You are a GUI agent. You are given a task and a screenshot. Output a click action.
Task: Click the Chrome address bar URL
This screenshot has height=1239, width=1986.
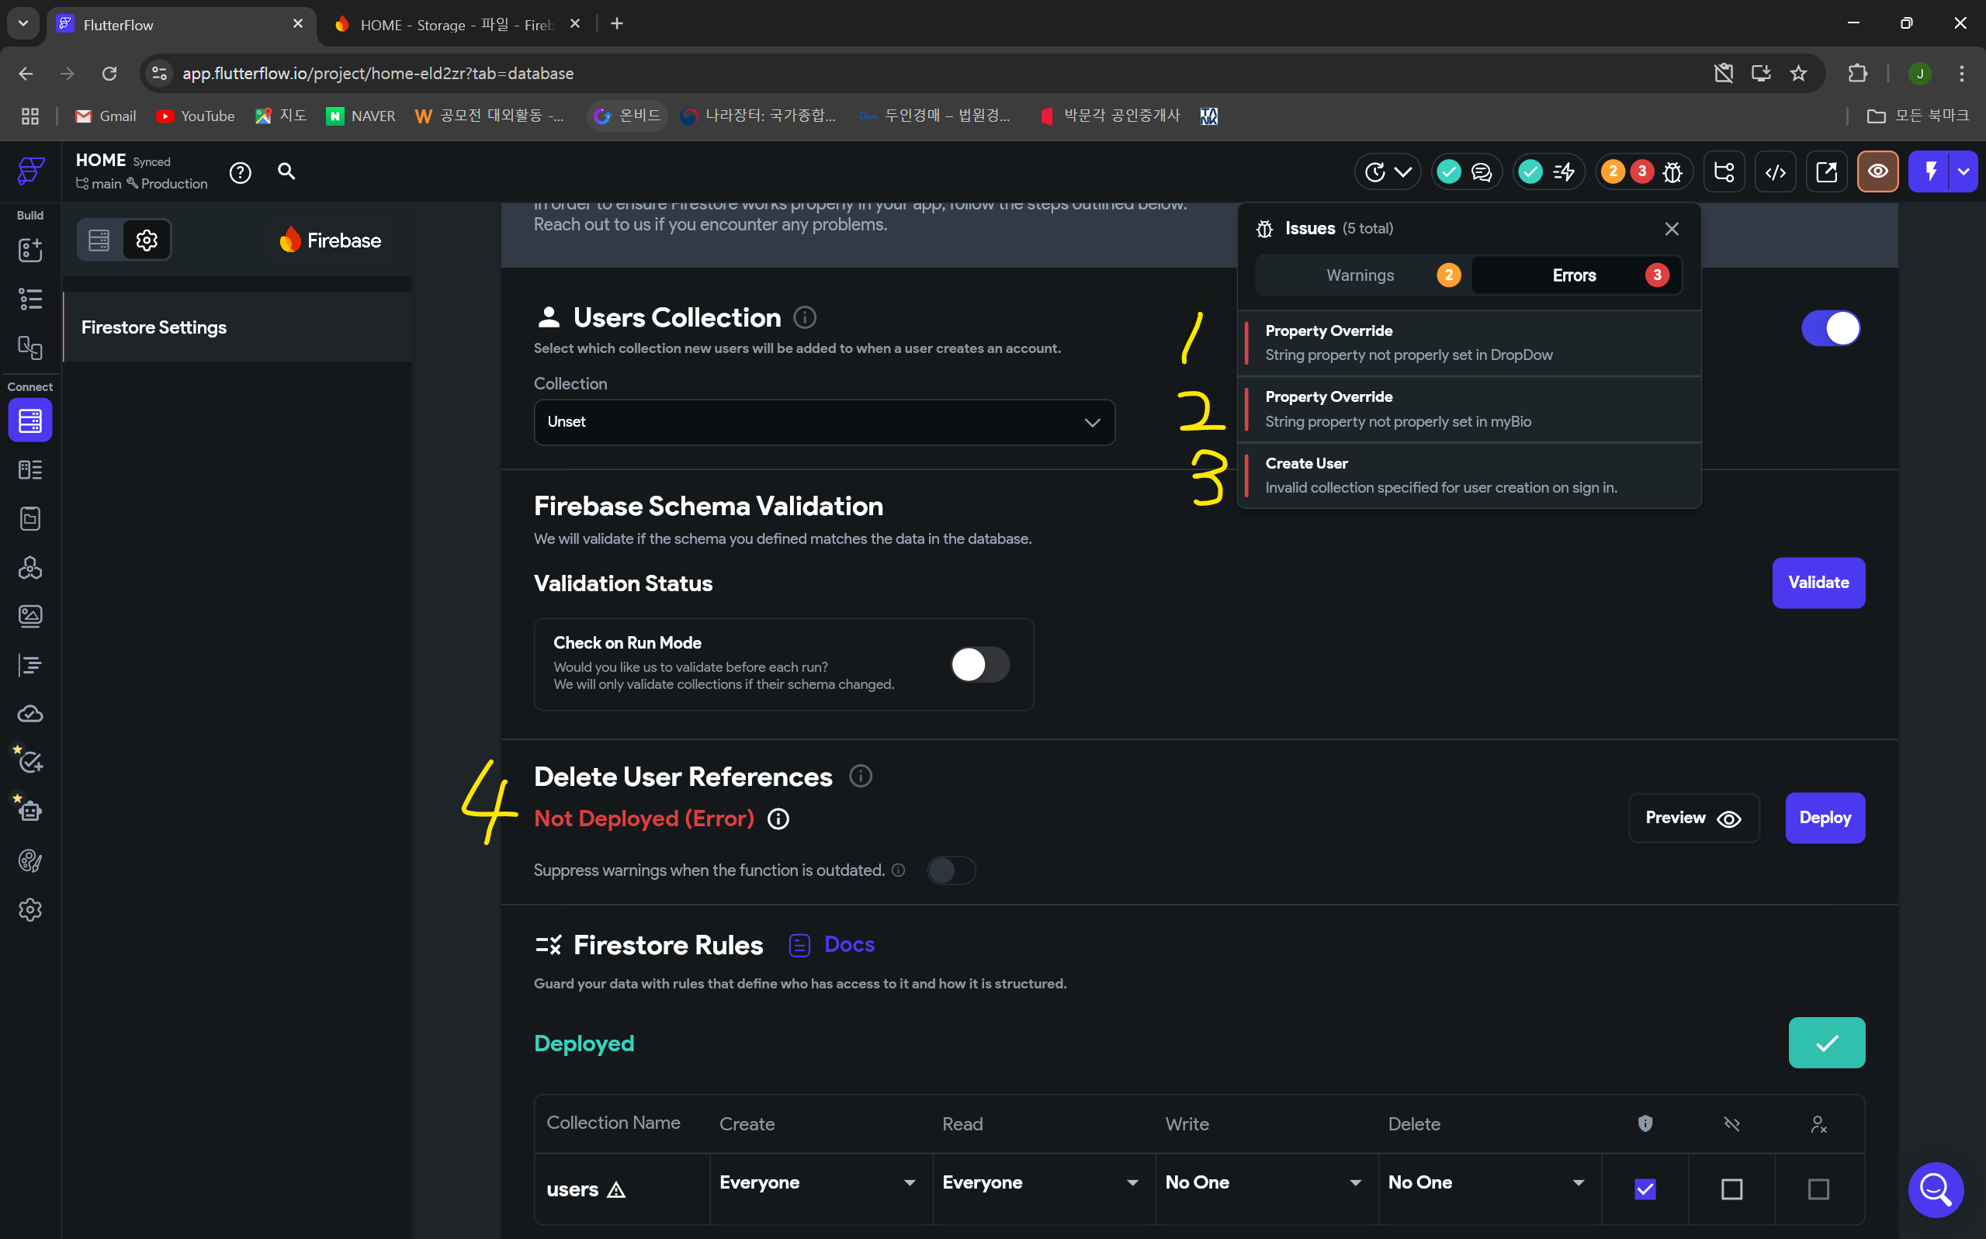[378, 74]
